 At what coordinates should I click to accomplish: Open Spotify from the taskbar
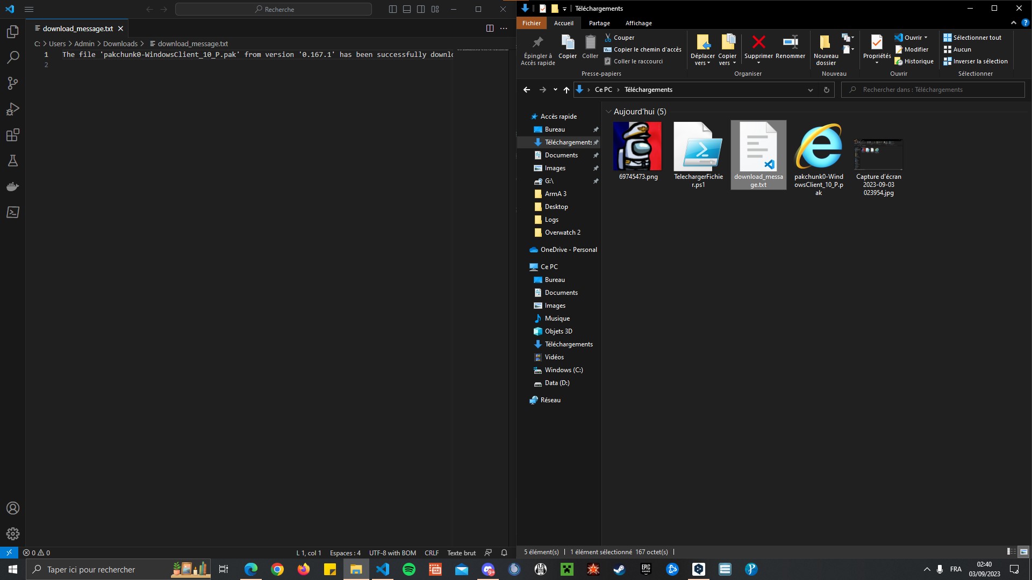point(409,569)
